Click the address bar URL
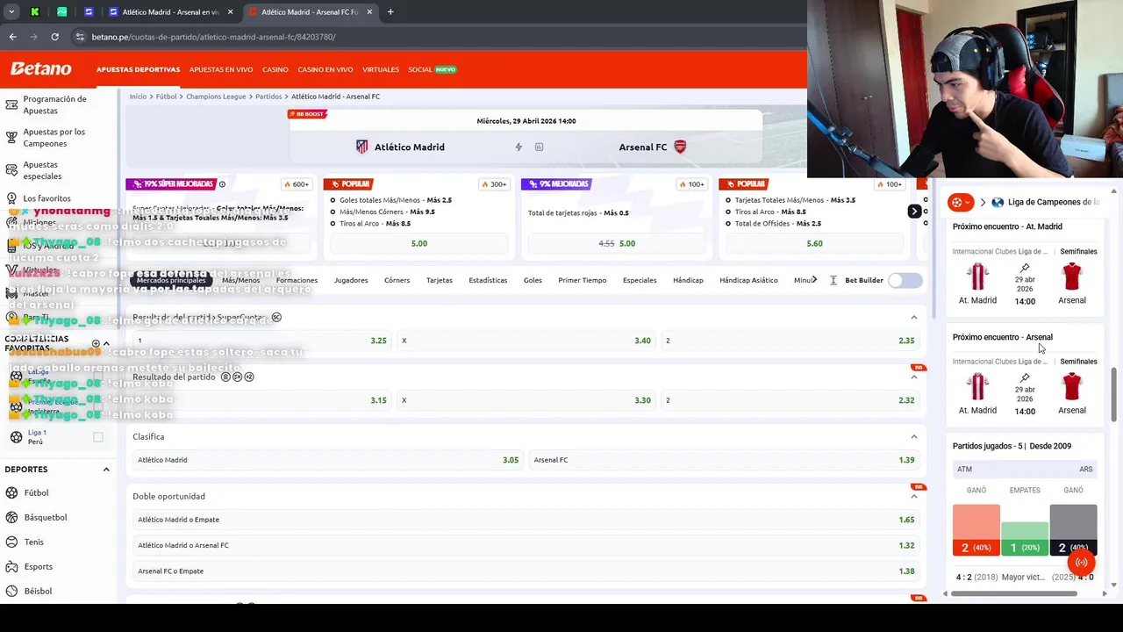1123x632 pixels. [x=213, y=37]
